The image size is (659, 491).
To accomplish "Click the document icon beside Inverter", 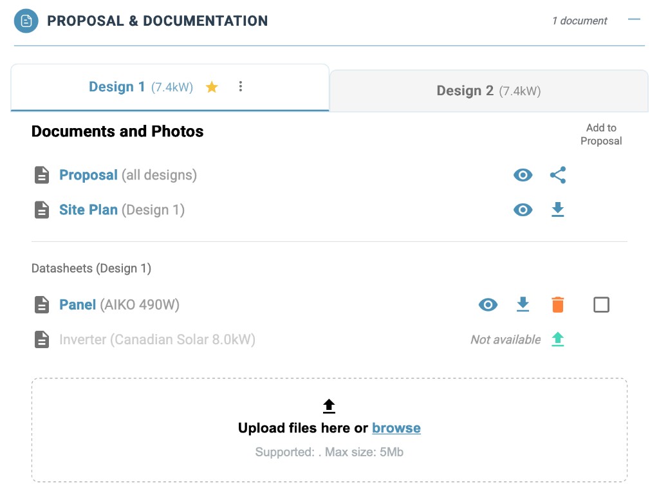I will (42, 339).
